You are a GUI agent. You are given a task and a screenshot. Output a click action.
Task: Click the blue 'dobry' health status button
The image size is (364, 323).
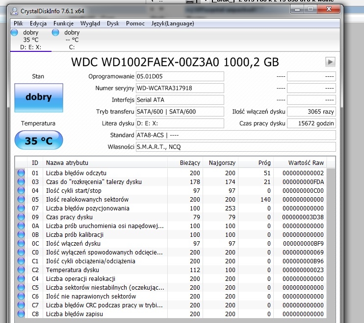(39, 98)
